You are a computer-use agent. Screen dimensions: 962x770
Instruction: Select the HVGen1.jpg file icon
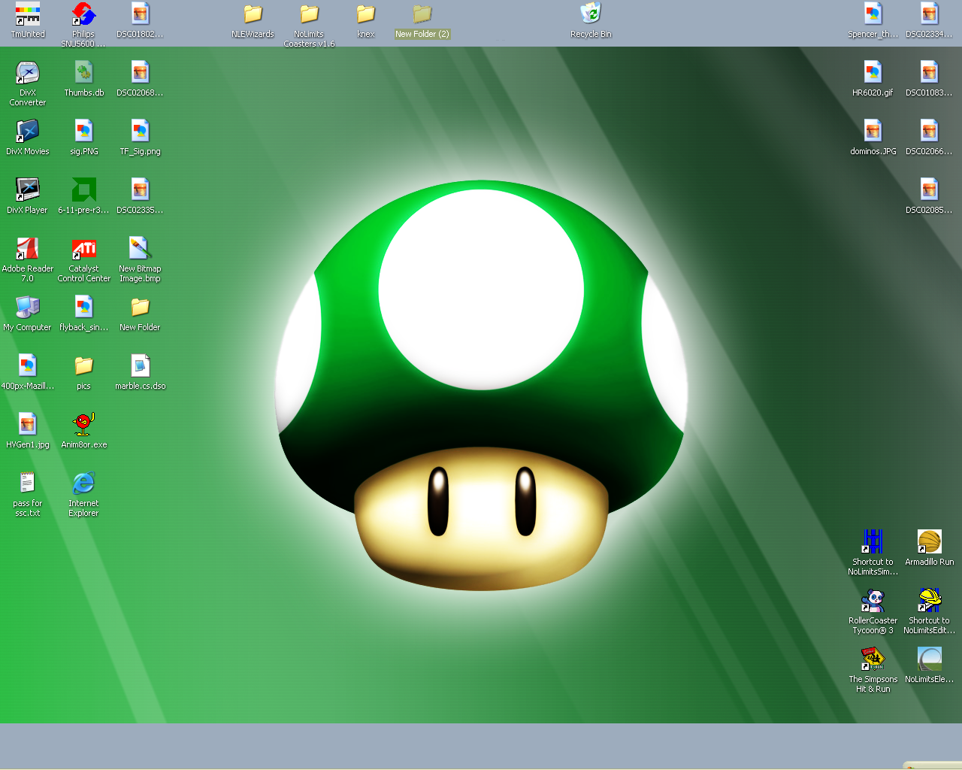pyautogui.click(x=28, y=424)
